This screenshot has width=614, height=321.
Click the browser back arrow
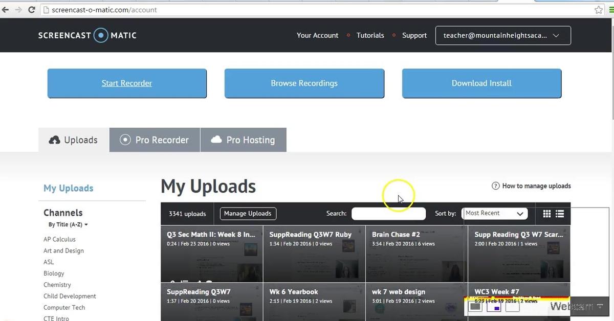pos(6,10)
